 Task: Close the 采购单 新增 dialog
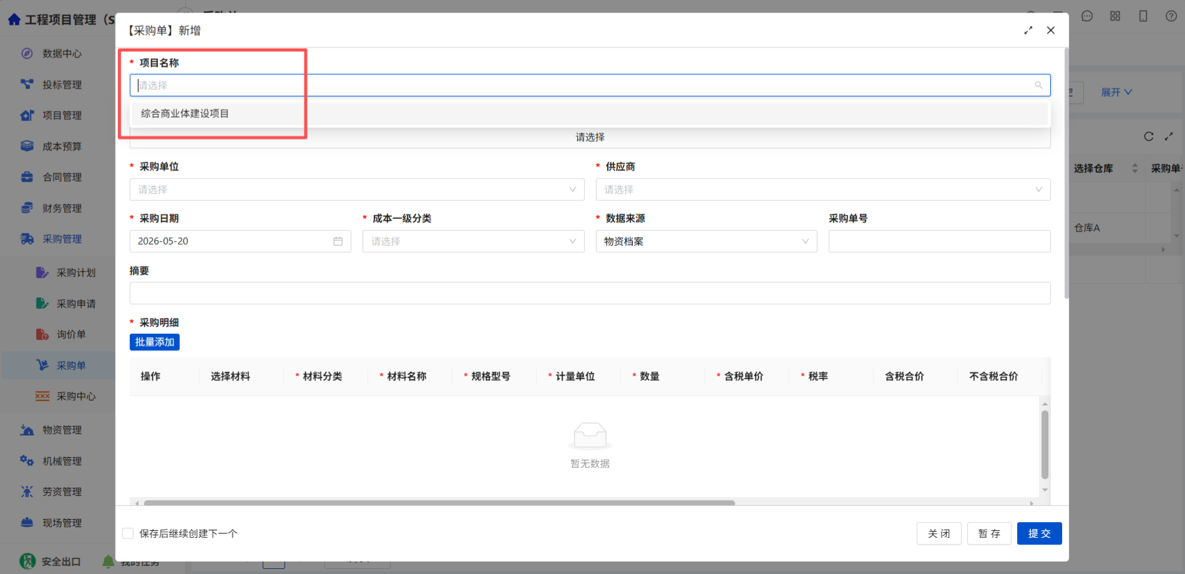pos(1051,31)
